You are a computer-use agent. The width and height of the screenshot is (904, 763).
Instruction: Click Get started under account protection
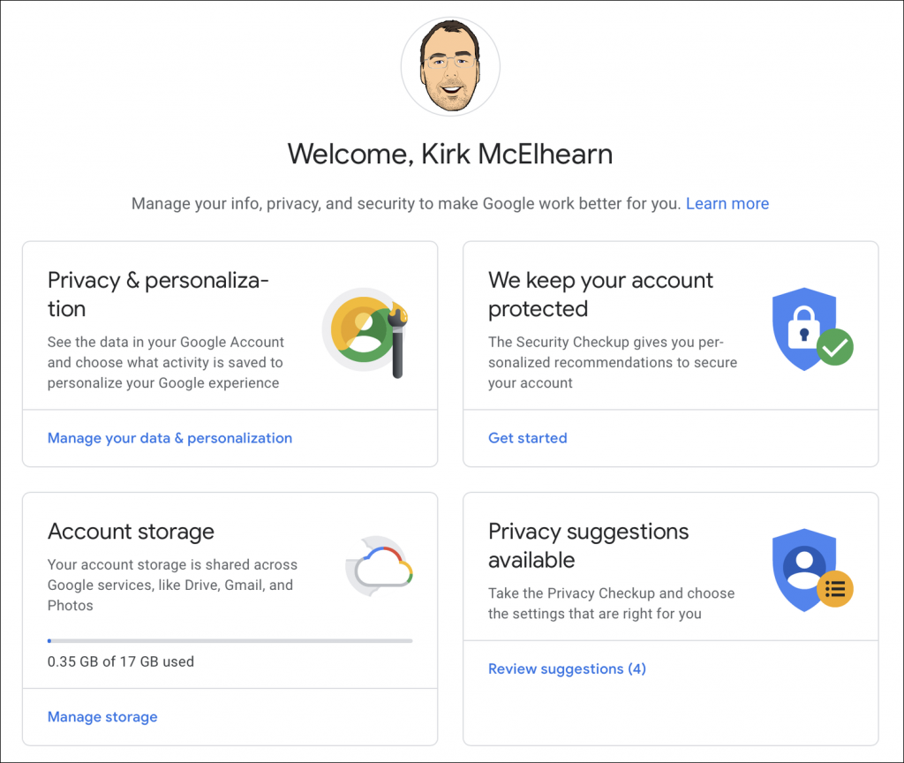click(x=527, y=438)
